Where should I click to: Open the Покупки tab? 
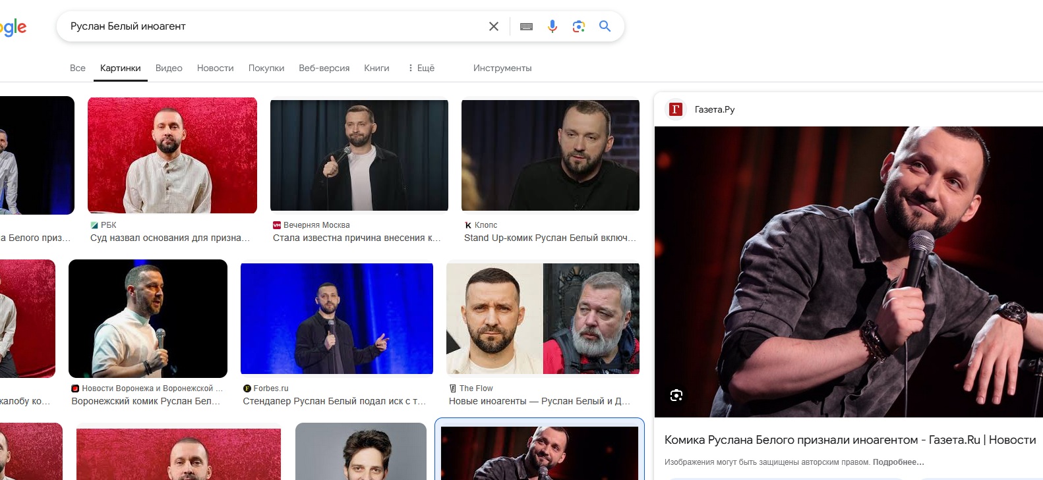pos(266,68)
